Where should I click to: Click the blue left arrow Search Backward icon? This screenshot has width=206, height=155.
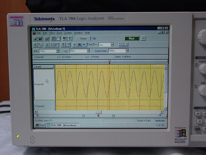click(x=75, y=45)
